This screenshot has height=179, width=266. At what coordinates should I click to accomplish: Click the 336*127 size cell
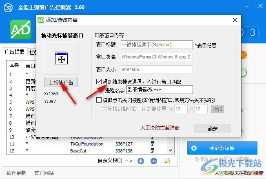click(x=124, y=144)
